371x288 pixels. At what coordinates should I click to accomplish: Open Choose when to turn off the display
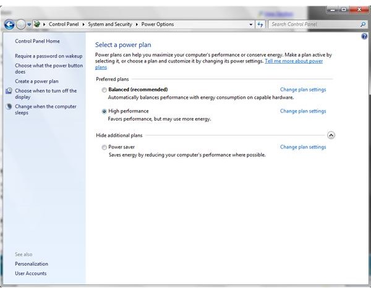pos(46,94)
